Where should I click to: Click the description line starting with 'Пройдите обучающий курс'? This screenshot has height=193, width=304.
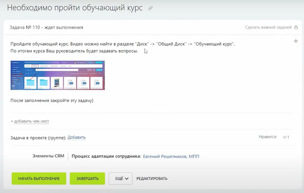tap(122, 44)
